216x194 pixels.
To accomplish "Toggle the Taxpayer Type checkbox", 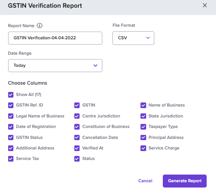I will tap(143, 127).
